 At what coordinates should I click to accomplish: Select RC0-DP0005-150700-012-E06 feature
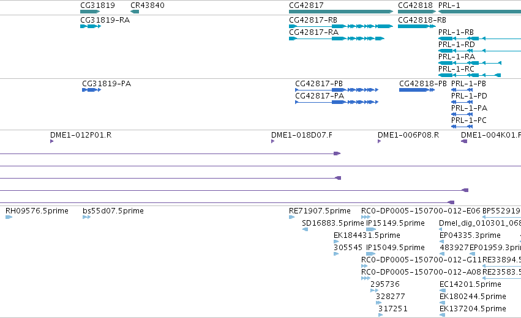pyautogui.click(x=366, y=217)
